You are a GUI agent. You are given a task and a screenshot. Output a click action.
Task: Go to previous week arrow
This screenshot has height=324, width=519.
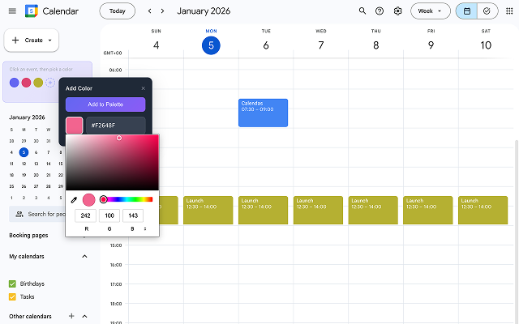pos(149,11)
